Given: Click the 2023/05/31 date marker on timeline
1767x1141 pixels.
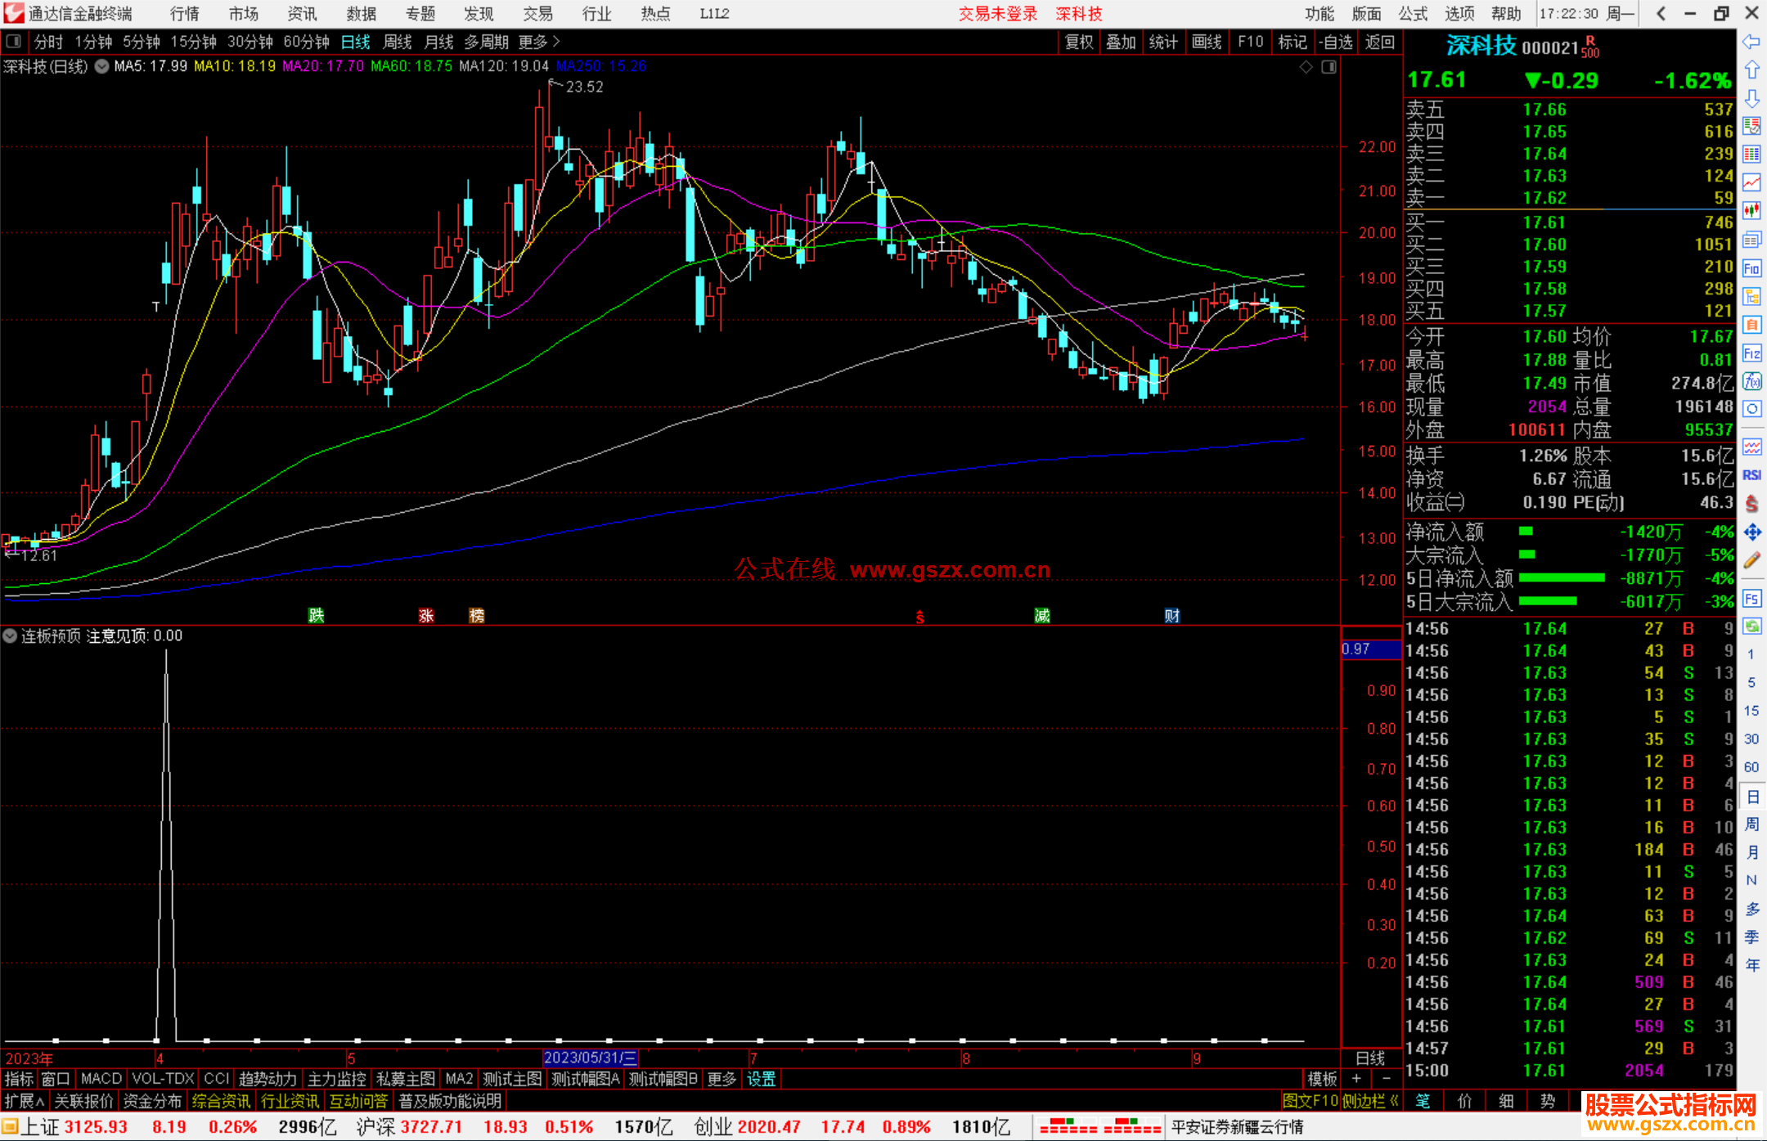Looking at the screenshot, I should click(x=590, y=1058).
